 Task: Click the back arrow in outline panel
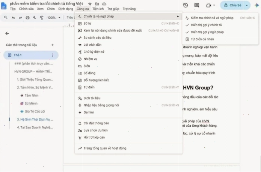[7, 33]
